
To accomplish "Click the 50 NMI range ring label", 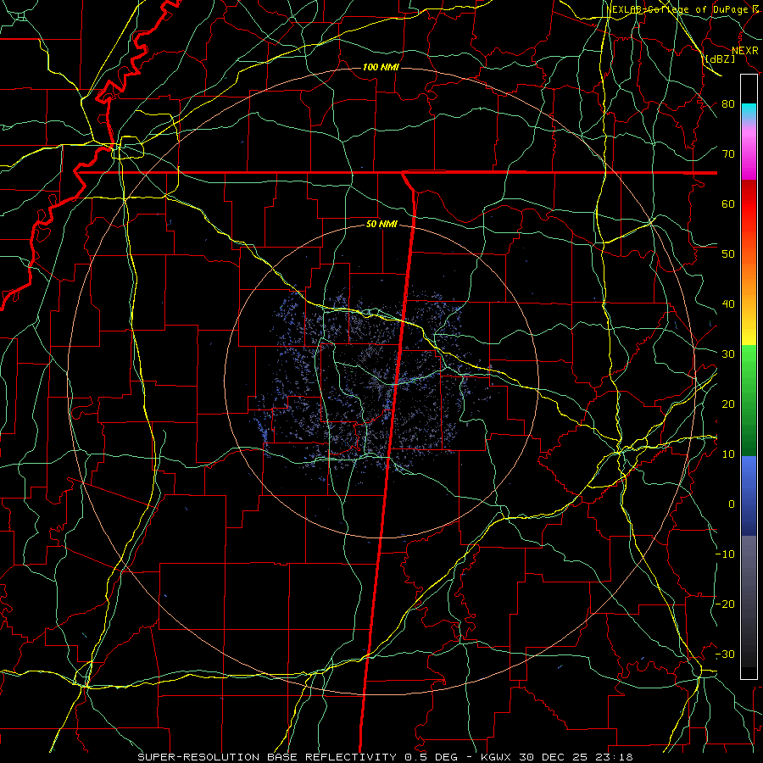I will (382, 225).
